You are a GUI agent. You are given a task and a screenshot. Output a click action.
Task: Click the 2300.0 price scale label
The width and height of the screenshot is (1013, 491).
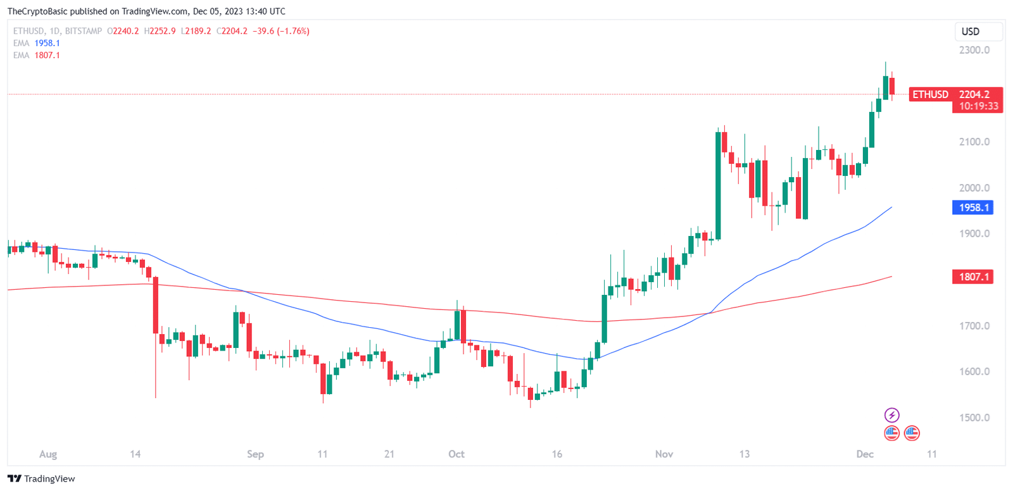tap(974, 50)
